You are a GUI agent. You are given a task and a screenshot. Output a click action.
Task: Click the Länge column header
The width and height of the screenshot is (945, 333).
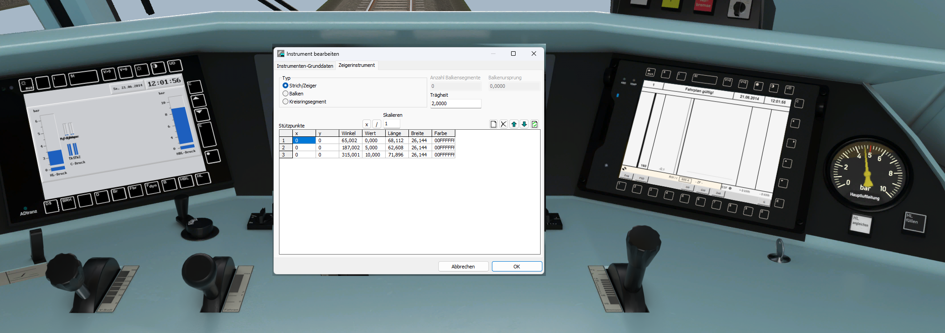397,133
